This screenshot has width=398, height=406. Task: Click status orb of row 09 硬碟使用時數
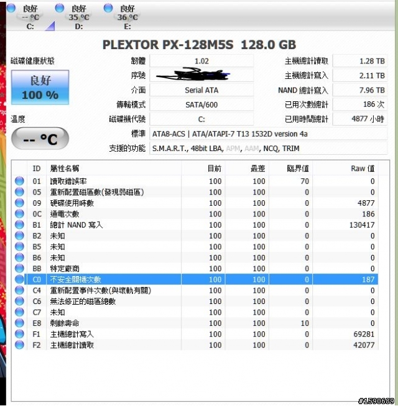pyautogui.click(x=19, y=203)
